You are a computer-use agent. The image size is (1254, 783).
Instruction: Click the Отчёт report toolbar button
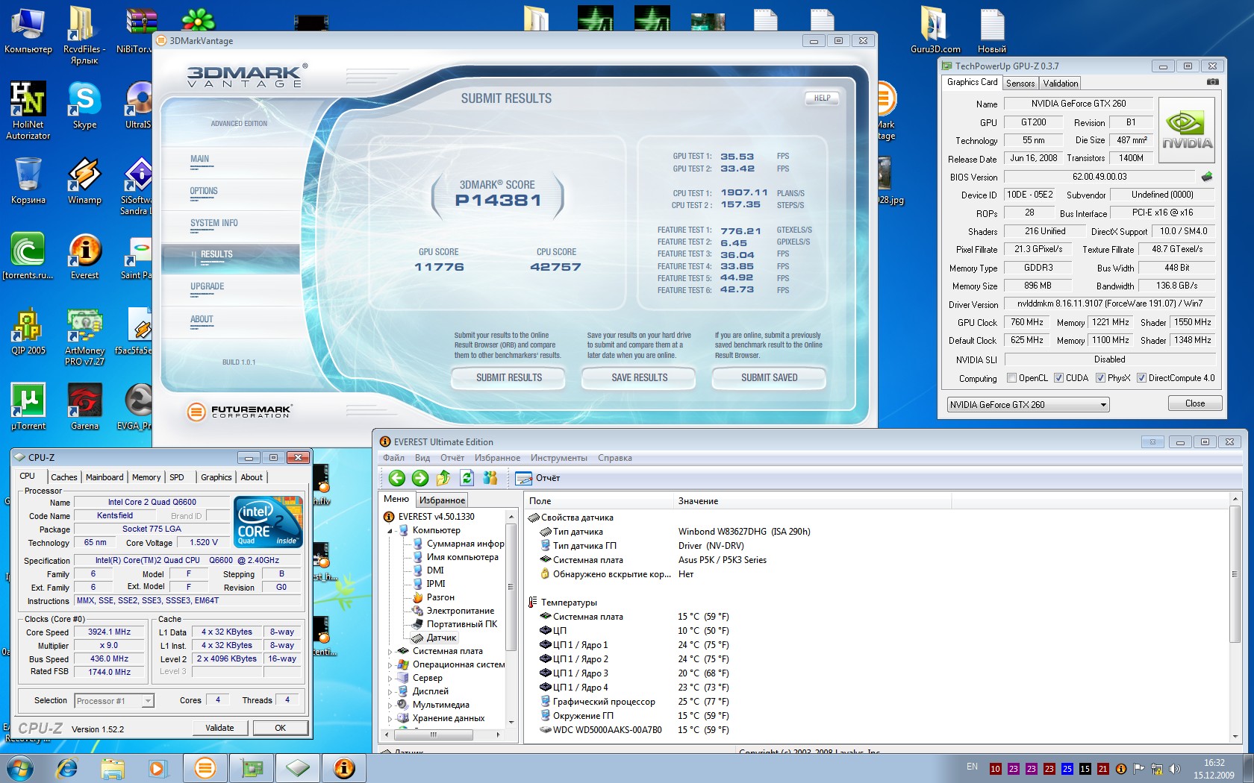(x=538, y=478)
